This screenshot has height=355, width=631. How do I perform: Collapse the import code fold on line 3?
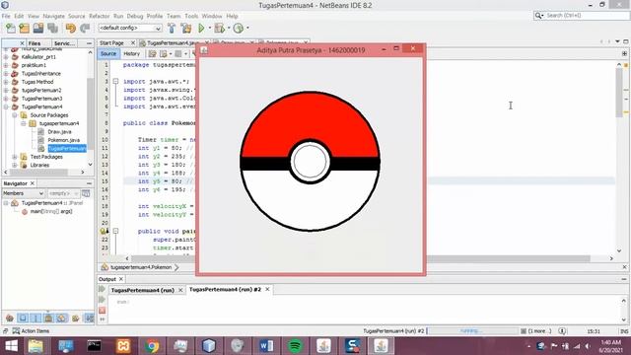[115, 81]
